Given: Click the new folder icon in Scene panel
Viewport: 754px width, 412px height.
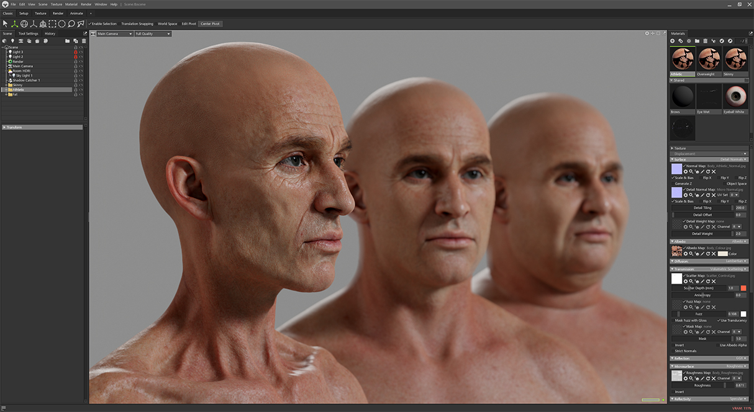Looking at the screenshot, I should point(67,41).
